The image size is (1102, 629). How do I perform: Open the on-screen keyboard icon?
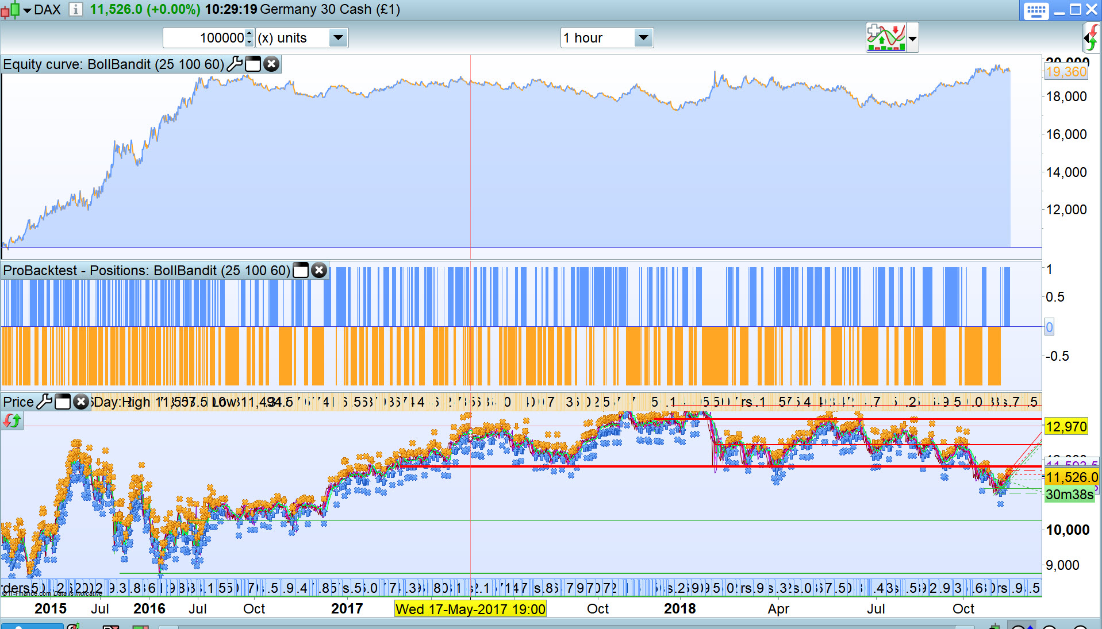1036,10
